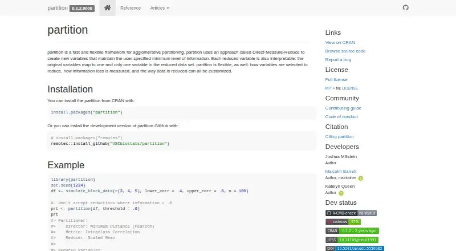Screen dimensions: 456x251
Task: Open the Zenodo DOI badge
Action: point(355,248)
